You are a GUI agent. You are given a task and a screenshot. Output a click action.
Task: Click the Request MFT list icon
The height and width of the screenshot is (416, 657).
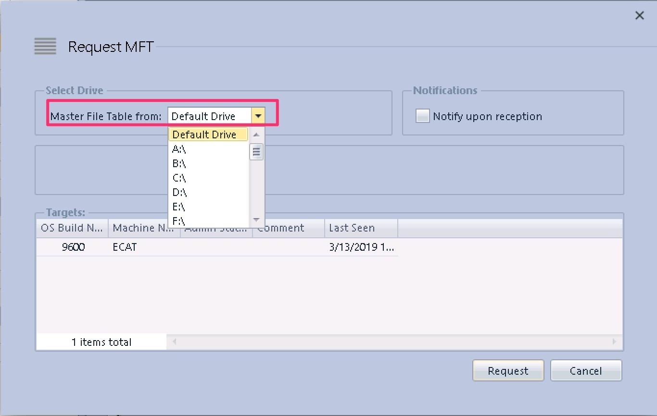point(45,46)
